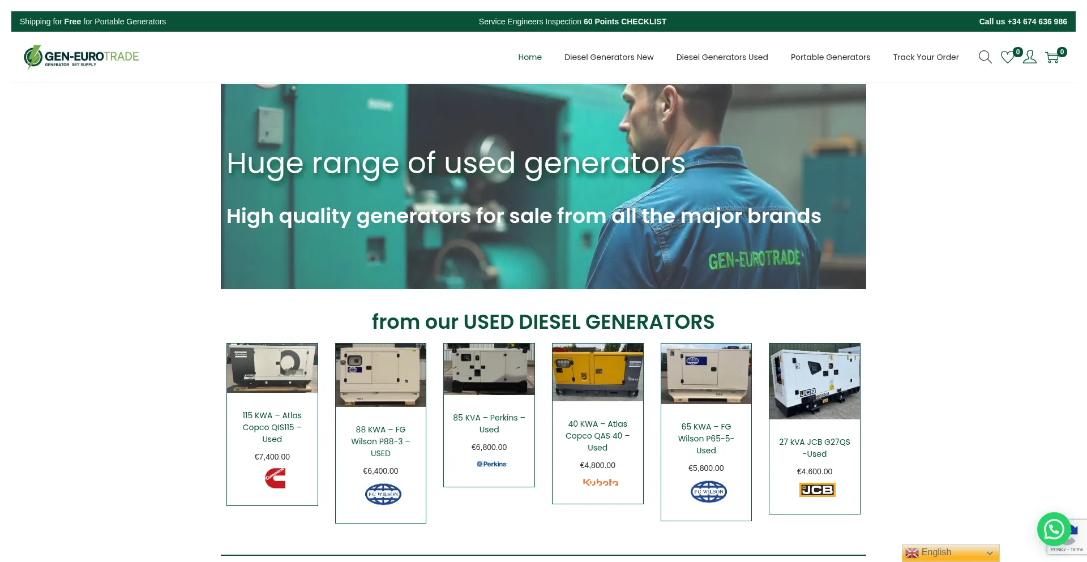Click the Cummins brand logo
This screenshot has height=562, width=1087.
coord(275,478)
